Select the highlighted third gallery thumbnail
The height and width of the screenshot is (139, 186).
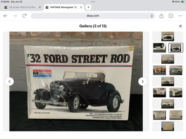[x=176, y=48]
